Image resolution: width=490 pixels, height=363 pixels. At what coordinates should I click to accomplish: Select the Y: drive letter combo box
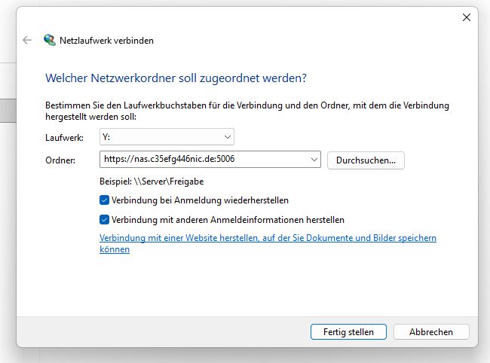167,137
